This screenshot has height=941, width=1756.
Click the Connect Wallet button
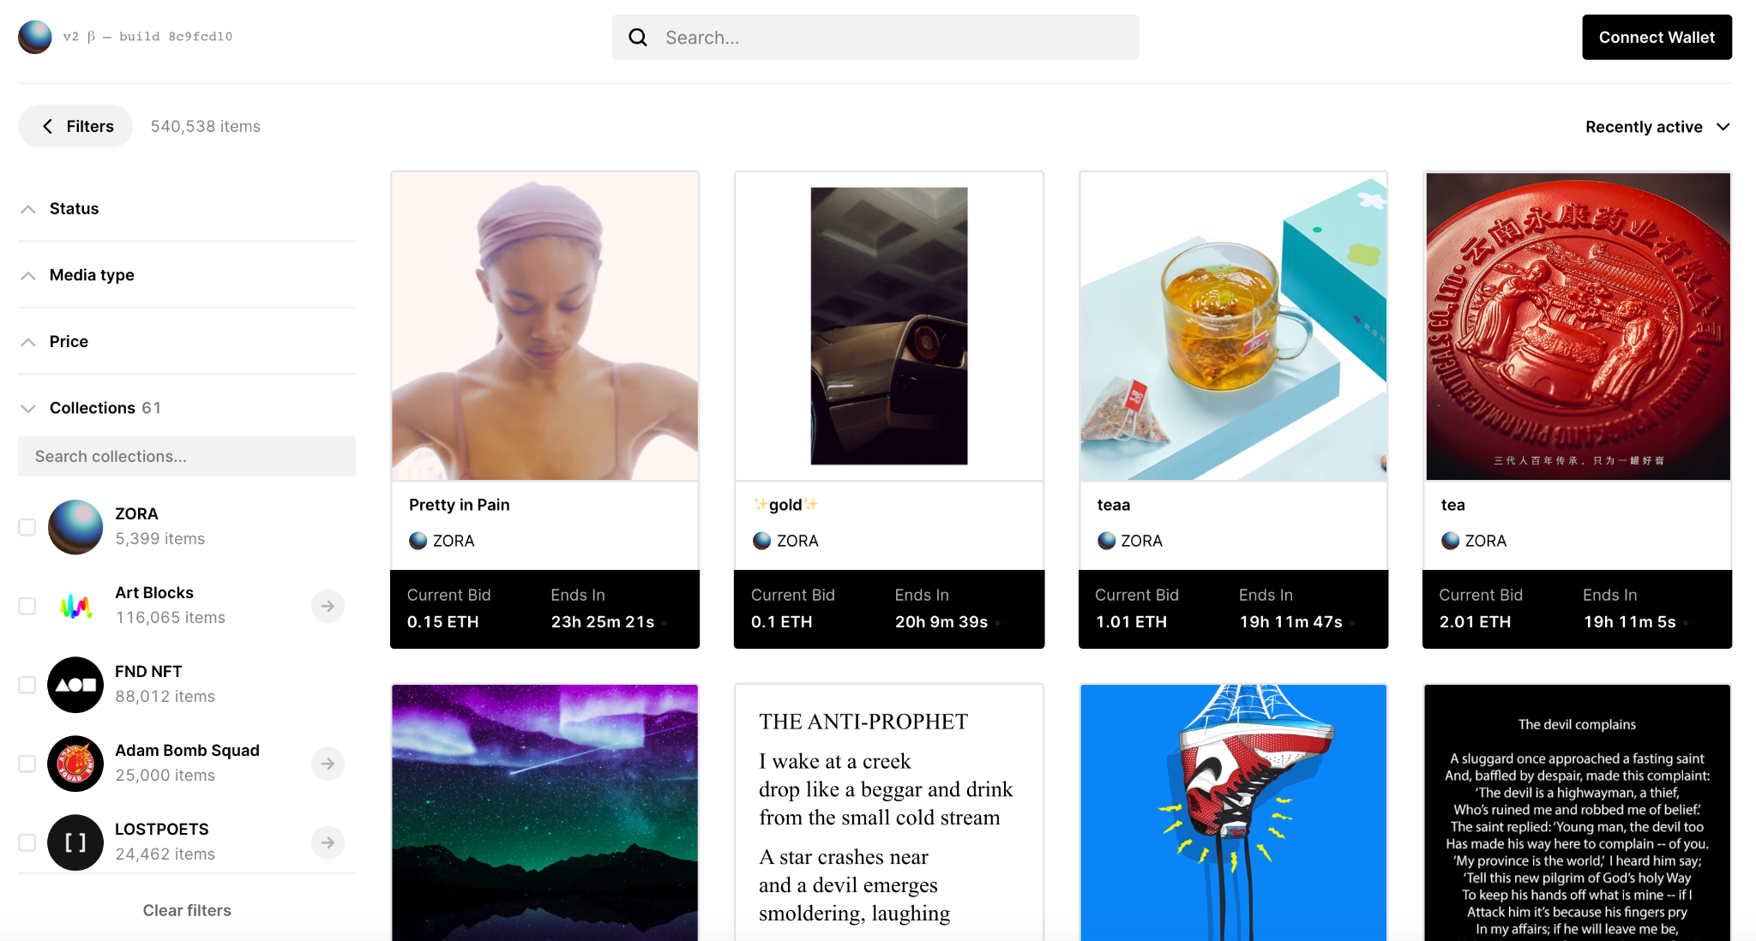tap(1657, 37)
